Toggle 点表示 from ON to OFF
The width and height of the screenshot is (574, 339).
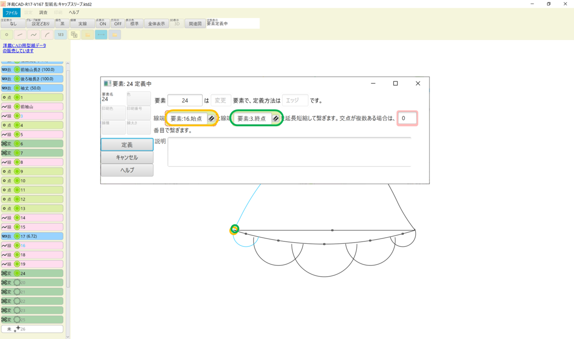tap(103, 23)
